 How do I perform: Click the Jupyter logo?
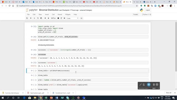click(32, 10)
